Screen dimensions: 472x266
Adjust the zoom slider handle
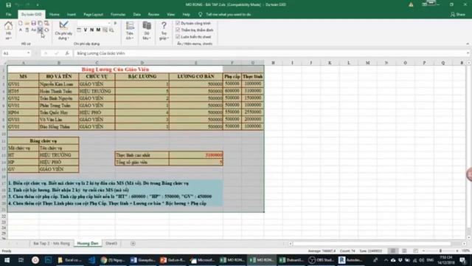pyautogui.click(x=440, y=250)
